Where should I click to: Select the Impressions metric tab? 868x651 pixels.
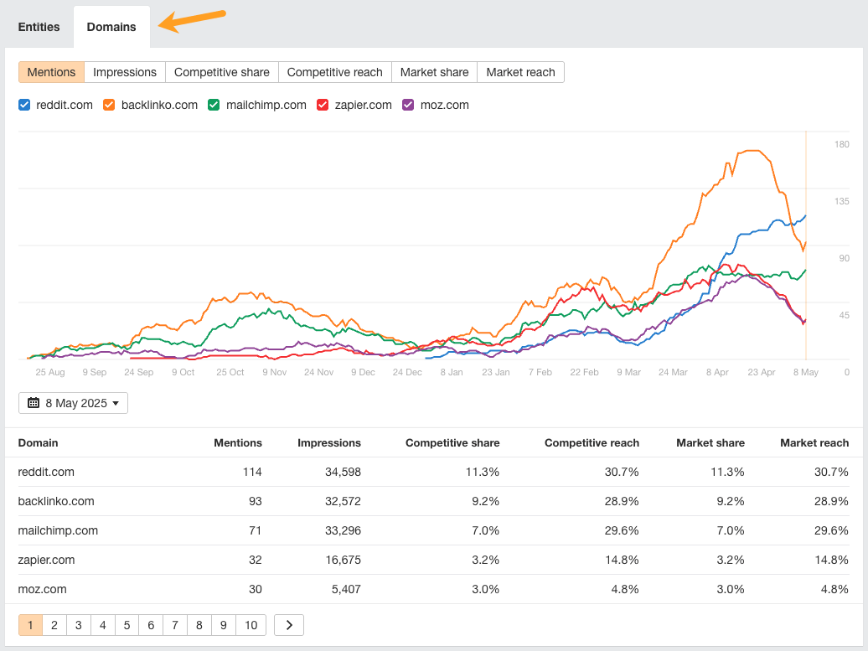(125, 72)
